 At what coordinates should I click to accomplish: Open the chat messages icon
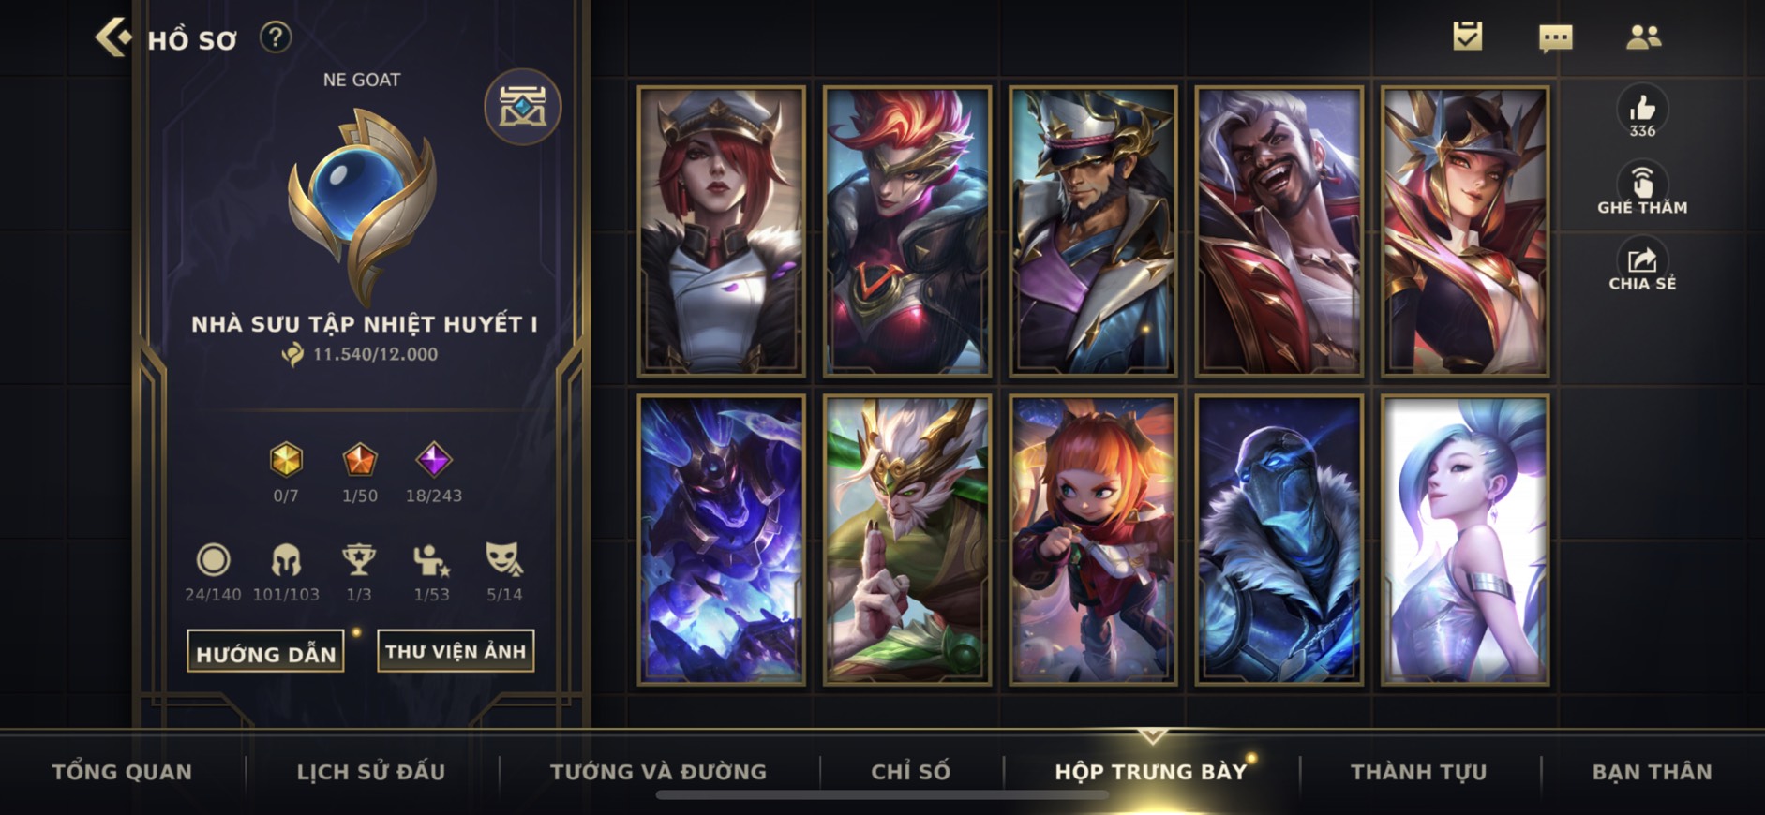1556,37
